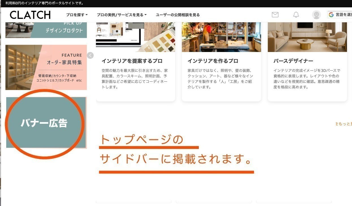This screenshot has height=206, width=352.
Task: Click the バナー広告 sidebar banner
Action: (x=46, y=123)
